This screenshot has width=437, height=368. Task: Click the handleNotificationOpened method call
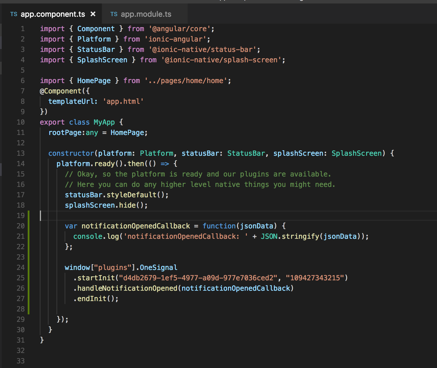[x=124, y=288]
